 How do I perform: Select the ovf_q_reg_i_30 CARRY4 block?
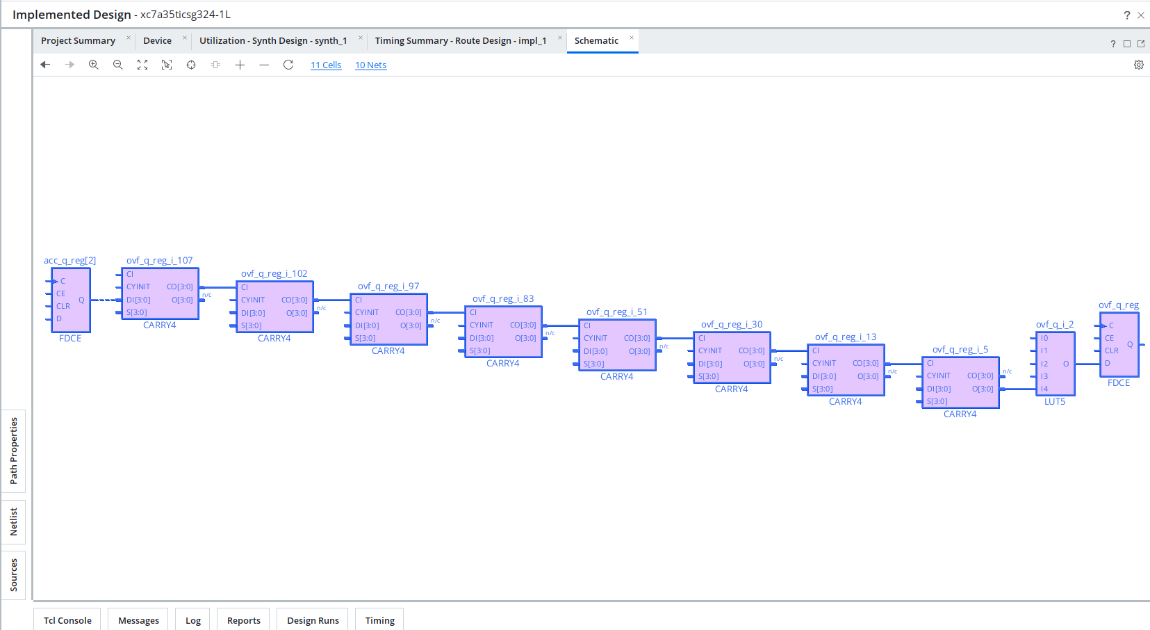point(732,357)
